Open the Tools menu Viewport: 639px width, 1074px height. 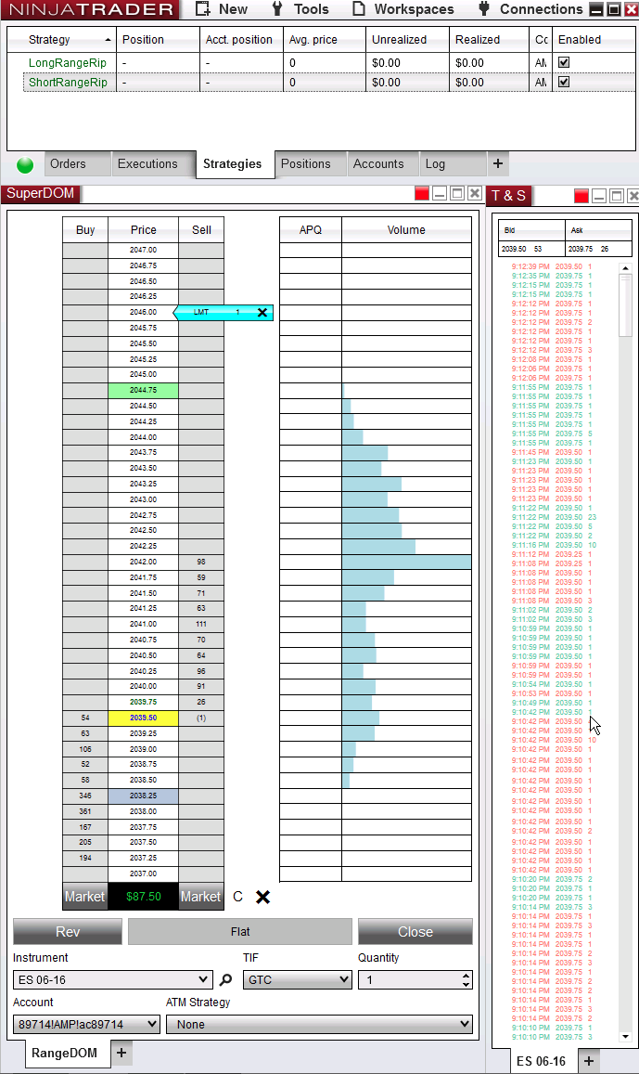pos(300,9)
